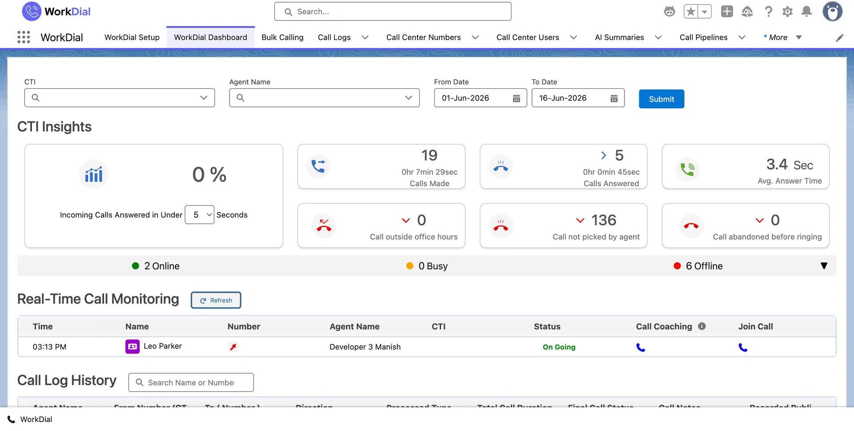Expand Call not picked by agent chevron
The width and height of the screenshot is (854, 431).
click(580, 220)
